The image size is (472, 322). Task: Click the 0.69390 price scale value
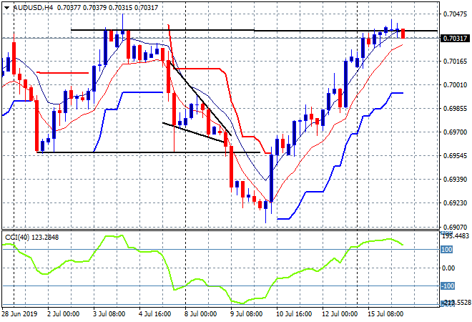455,179
